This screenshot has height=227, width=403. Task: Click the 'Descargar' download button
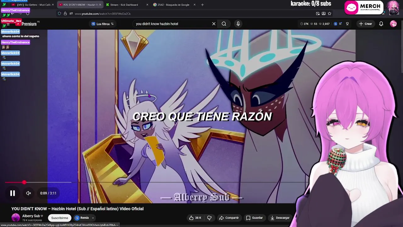pyautogui.click(x=280, y=218)
